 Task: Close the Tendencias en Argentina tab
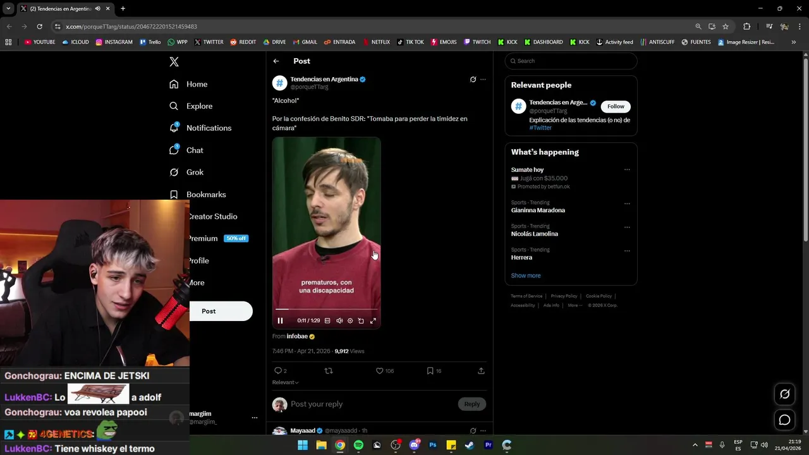pos(107,9)
